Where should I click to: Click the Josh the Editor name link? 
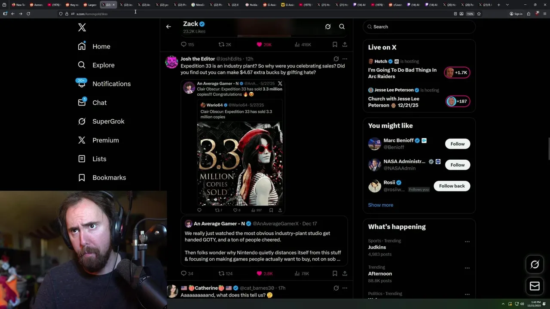click(x=198, y=59)
